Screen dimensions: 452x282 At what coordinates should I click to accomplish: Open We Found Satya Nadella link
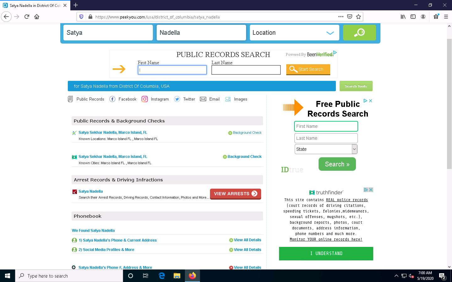click(x=93, y=231)
